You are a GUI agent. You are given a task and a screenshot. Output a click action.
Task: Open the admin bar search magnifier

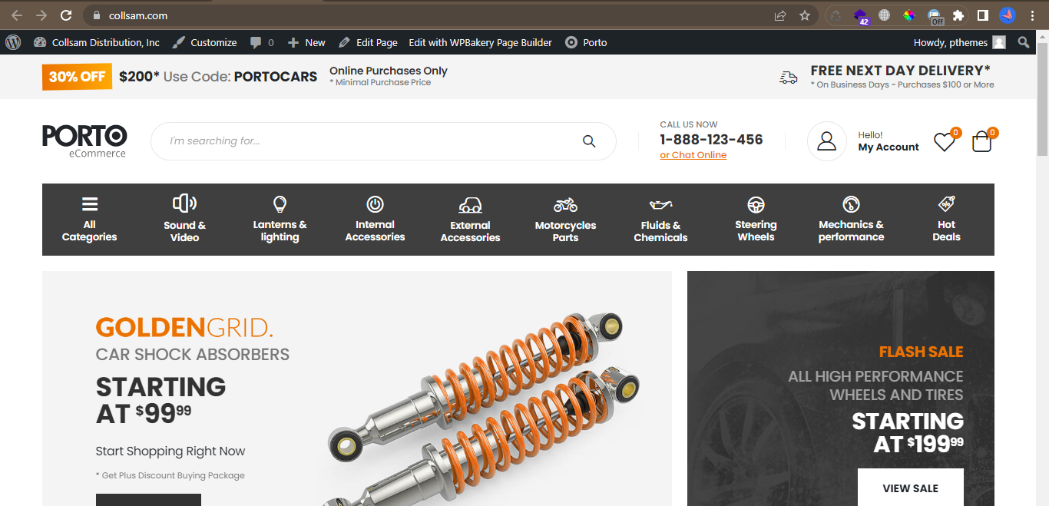point(1024,42)
